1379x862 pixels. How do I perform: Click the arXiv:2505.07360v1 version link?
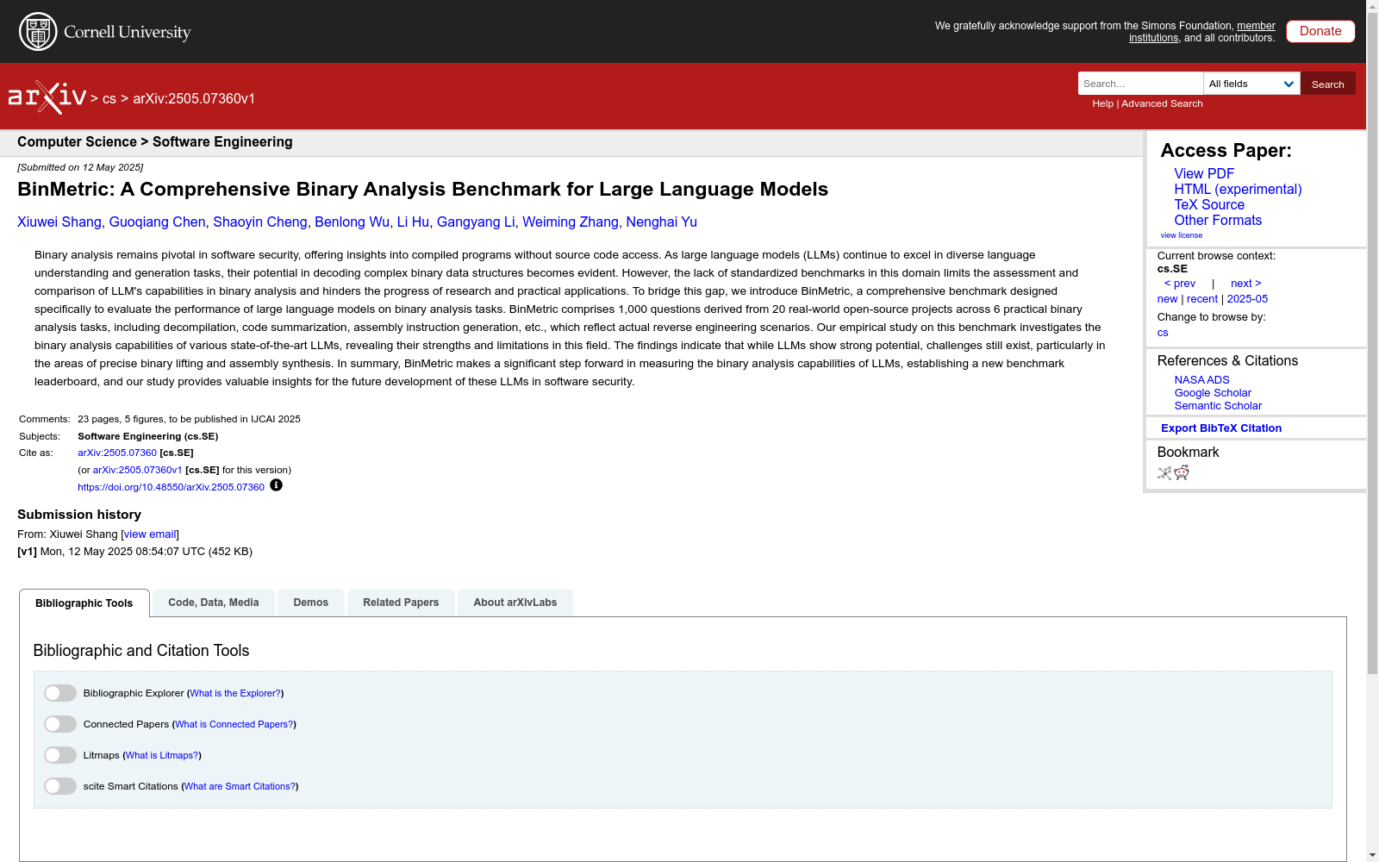[137, 470]
